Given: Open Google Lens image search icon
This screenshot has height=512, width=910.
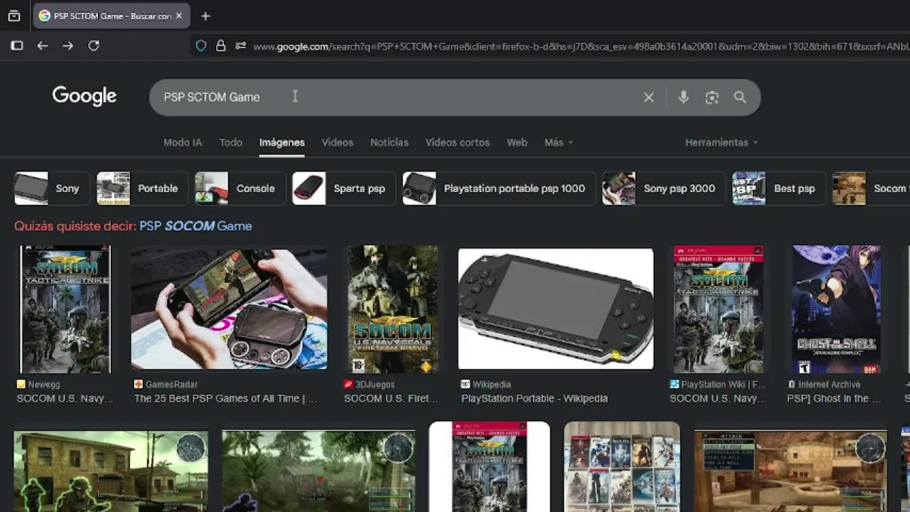Looking at the screenshot, I should pos(712,97).
